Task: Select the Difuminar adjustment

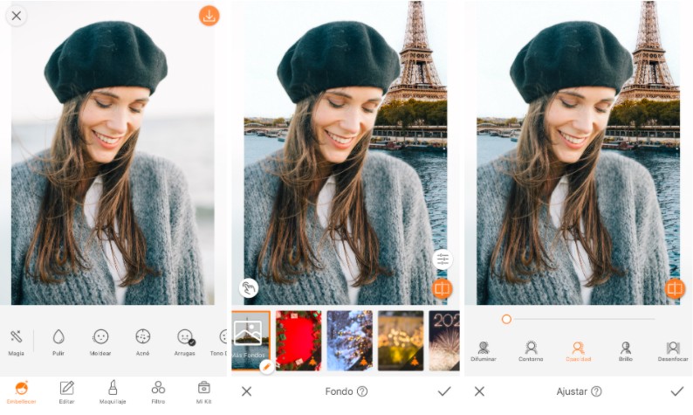Action: tap(484, 352)
